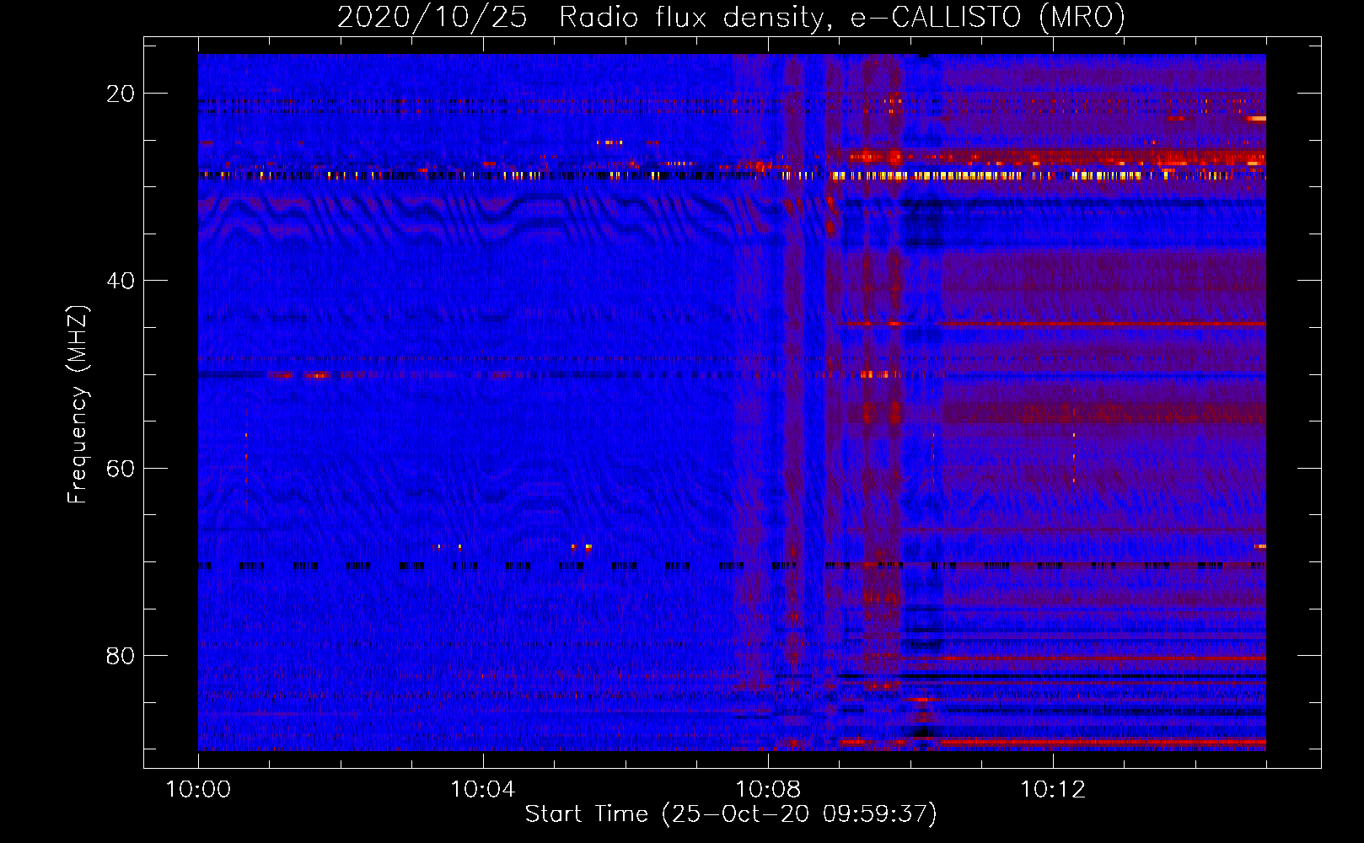Click the 10:08 time tick label
1364x843 pixels.
(768, 789)
